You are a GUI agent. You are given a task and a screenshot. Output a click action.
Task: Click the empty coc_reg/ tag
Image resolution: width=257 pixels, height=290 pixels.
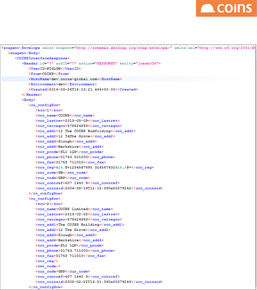click(47, 261)
